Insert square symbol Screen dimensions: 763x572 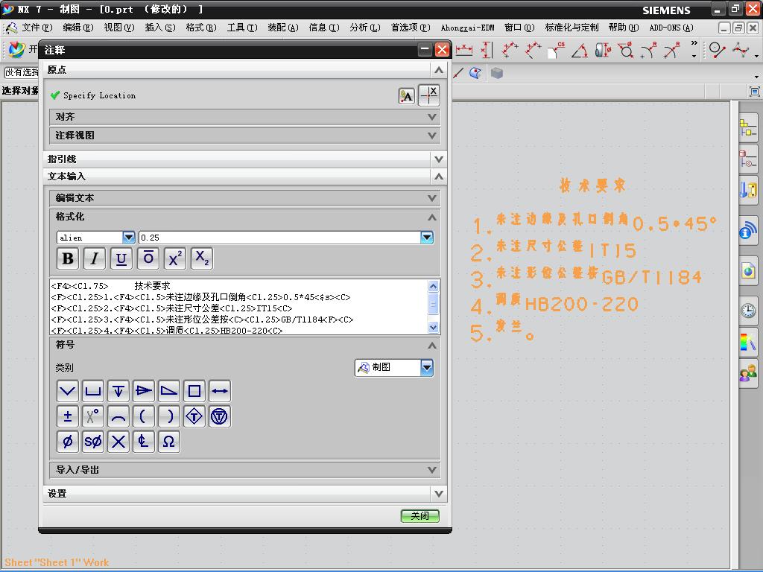point(194,391)
